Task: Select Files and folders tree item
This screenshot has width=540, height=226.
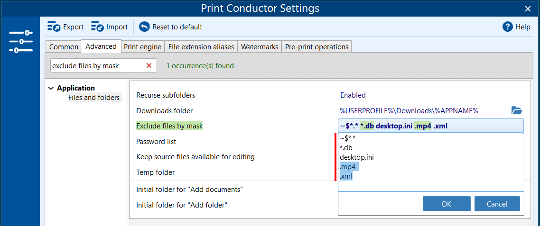Action: (94, 98)
